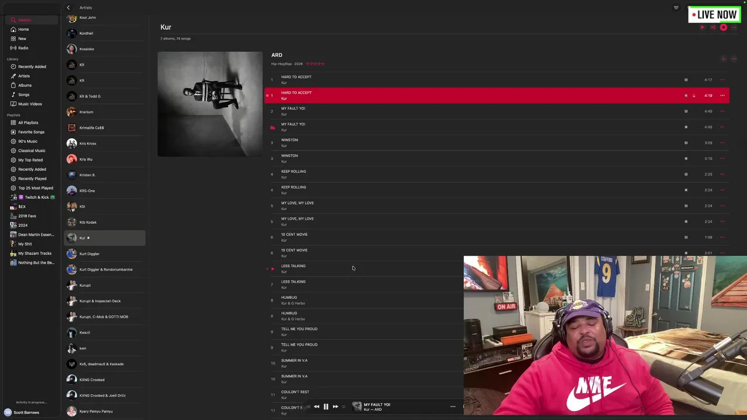Open the Classical Music playlist
Image resolution: width=747 pixels, height=420 pixels.
(32, 150)
